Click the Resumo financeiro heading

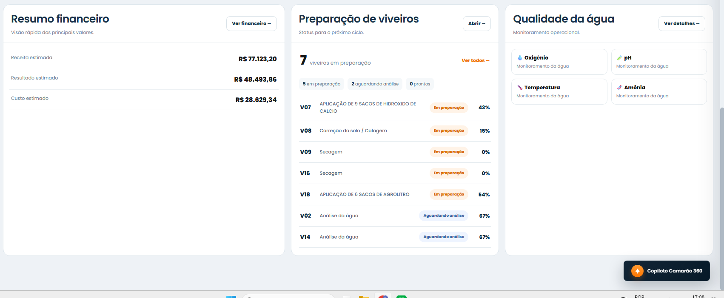(x=60, y=19)
